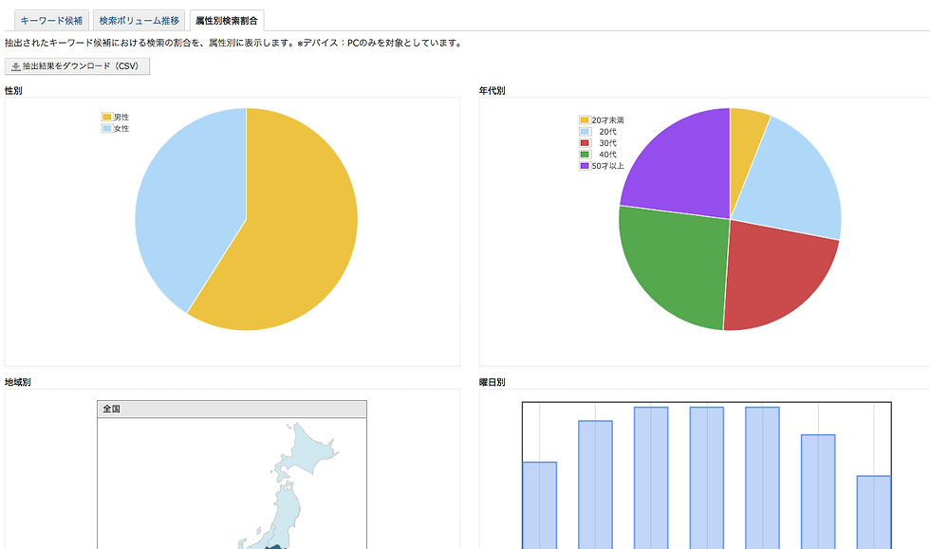Click the first bar in weekday chart
This screenshot has width=930, height=549.
(x=540, y=505)
